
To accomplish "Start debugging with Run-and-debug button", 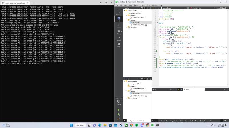I will pos(119,115).
